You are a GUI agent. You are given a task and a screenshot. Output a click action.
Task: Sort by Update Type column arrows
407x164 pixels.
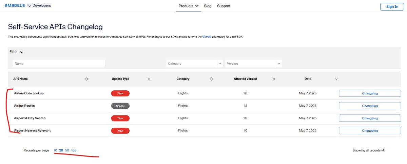click(x=149, y=79)
